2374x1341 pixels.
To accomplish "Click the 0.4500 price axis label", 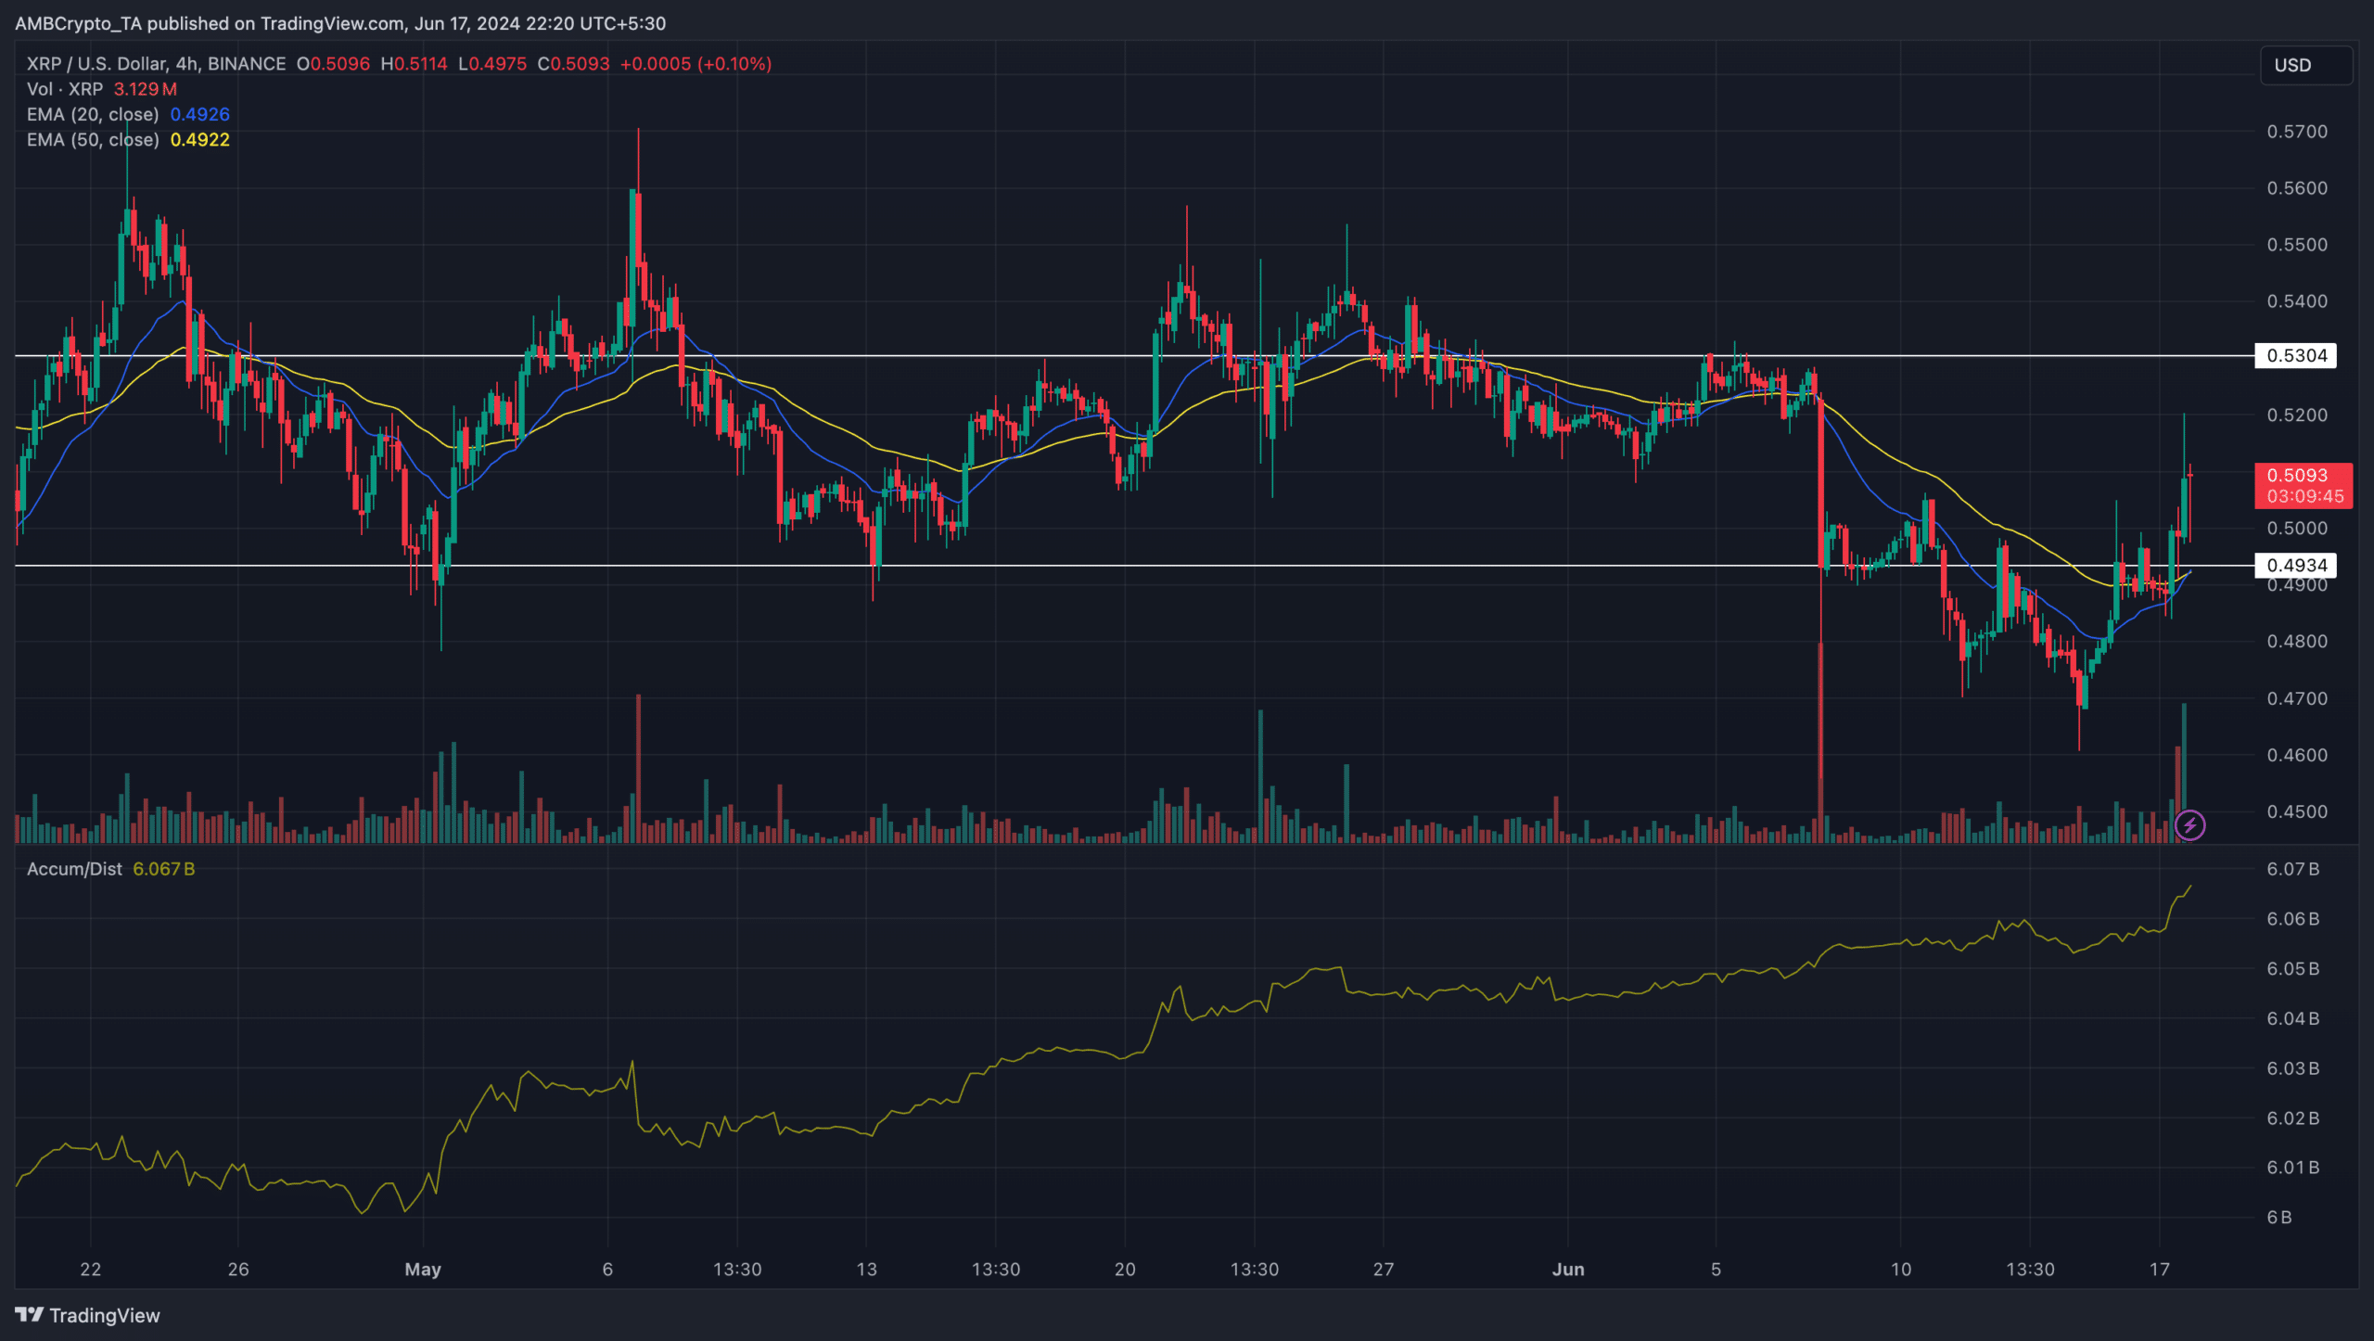I will pyautogui.click(x=2297, y=811).
